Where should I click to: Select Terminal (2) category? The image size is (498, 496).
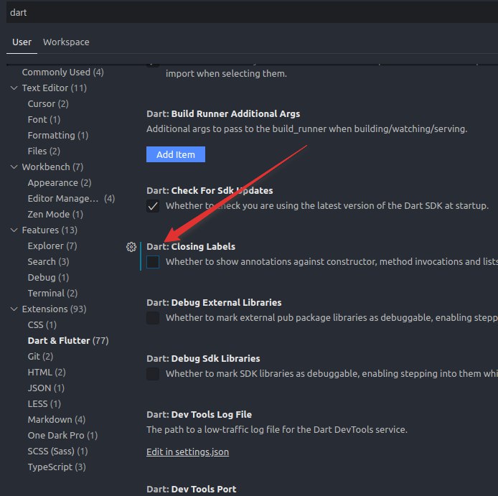pyautogui.click(x=52, y=294)
